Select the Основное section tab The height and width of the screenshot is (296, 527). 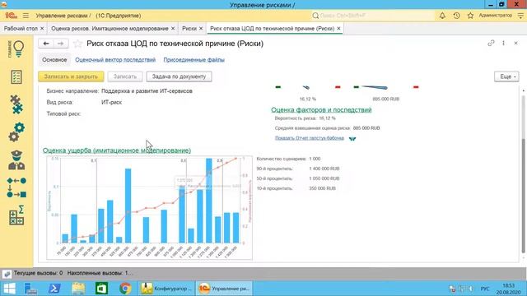(x=54, y=60)
